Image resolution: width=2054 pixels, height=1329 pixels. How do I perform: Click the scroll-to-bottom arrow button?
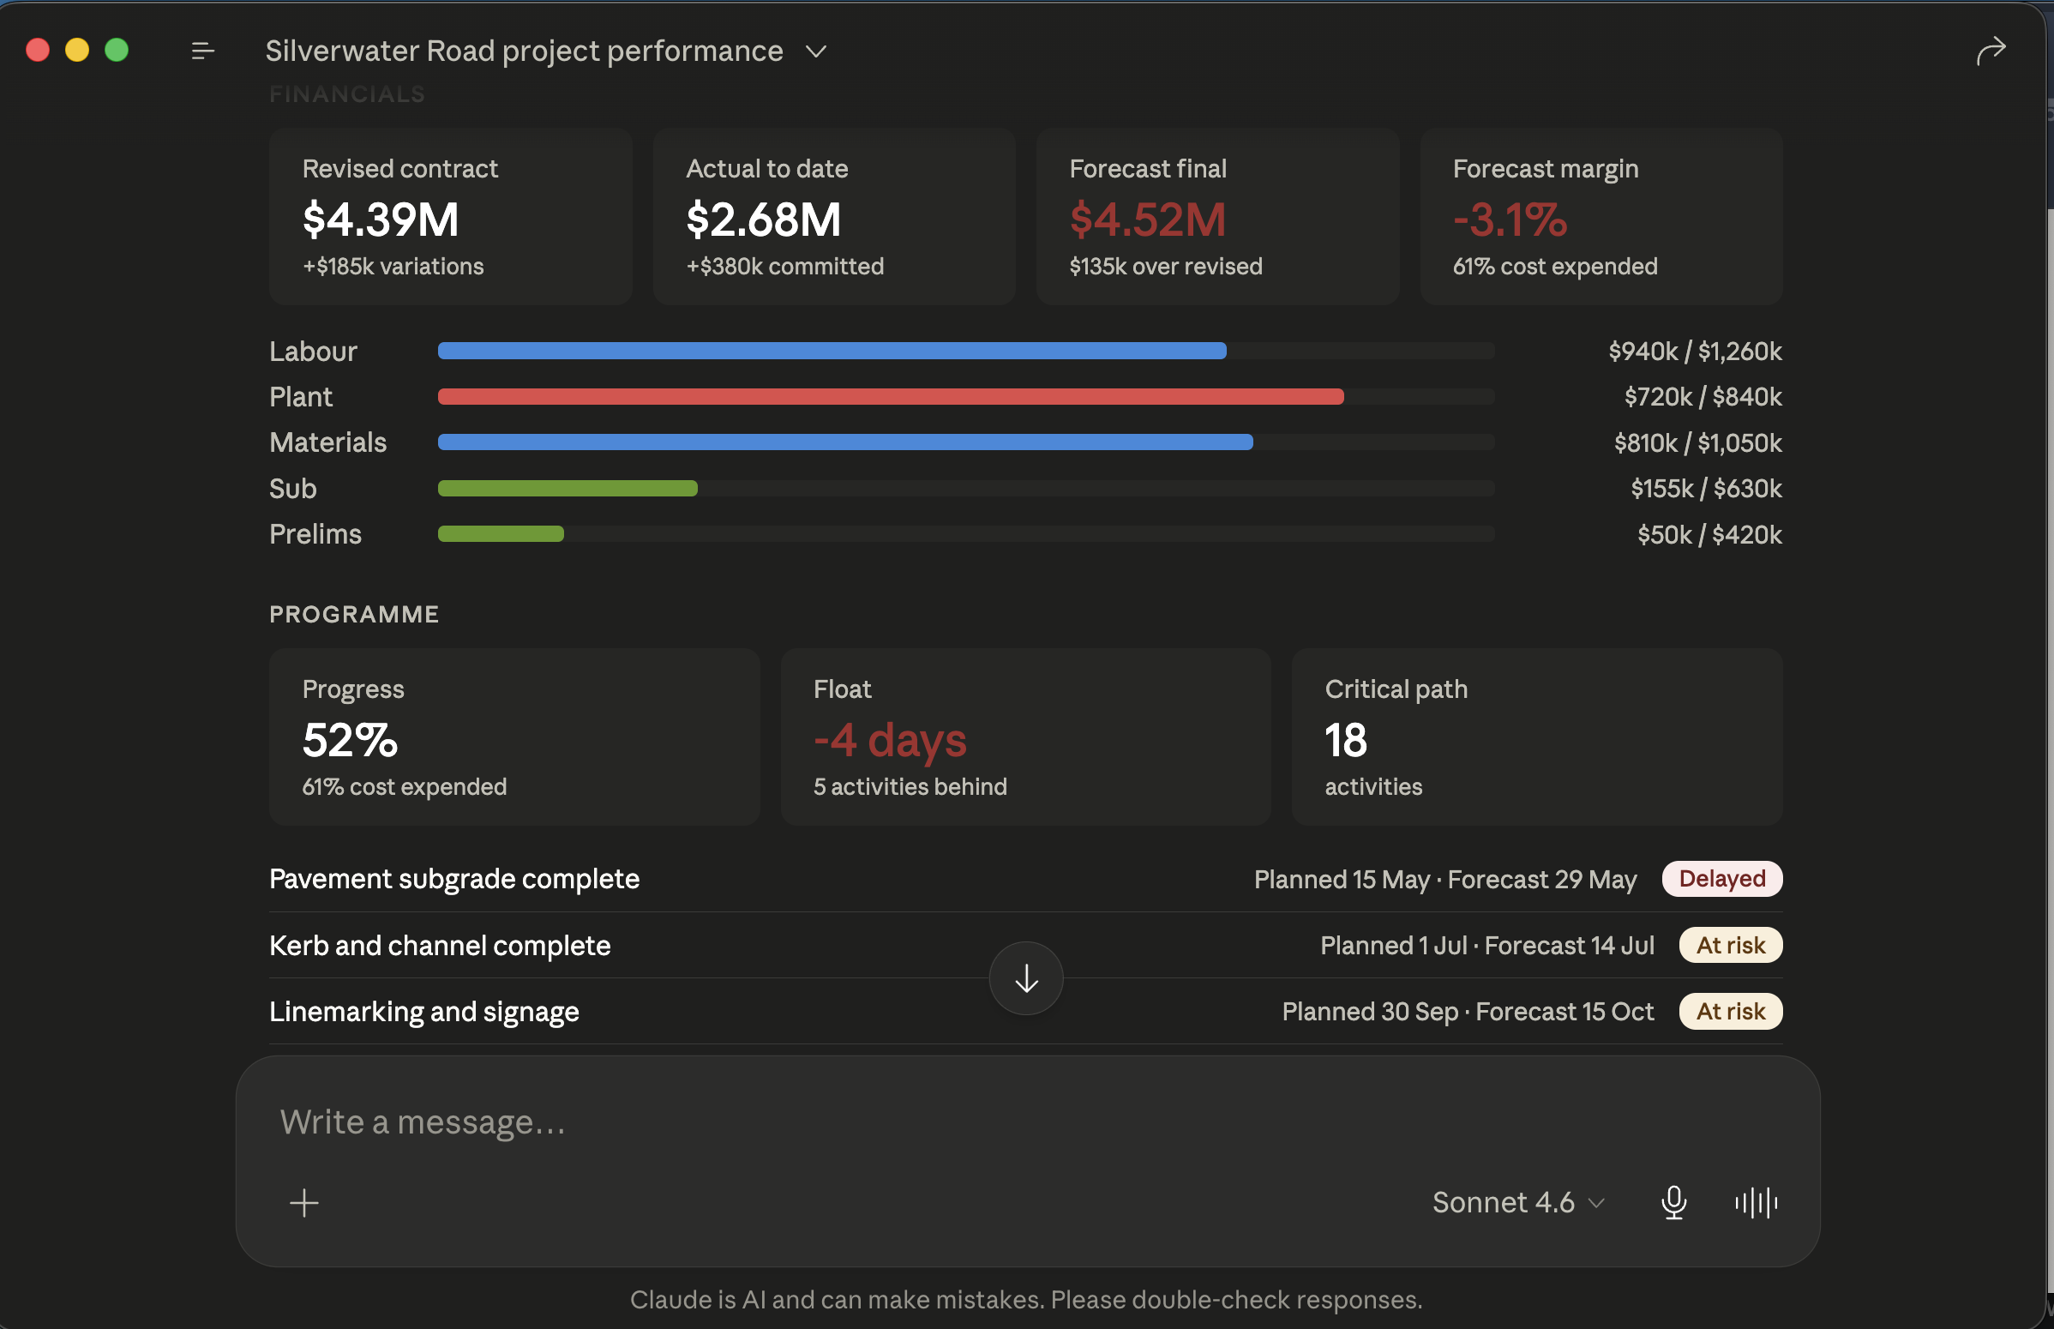point(1025,977)
